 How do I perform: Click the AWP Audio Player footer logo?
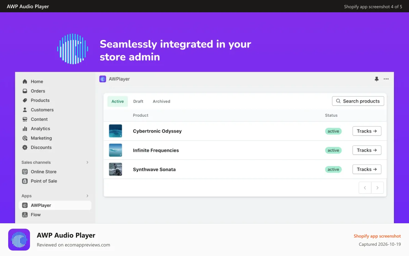19,240
